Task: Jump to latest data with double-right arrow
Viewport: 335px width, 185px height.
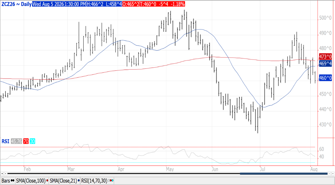Action: click(333, 174)
